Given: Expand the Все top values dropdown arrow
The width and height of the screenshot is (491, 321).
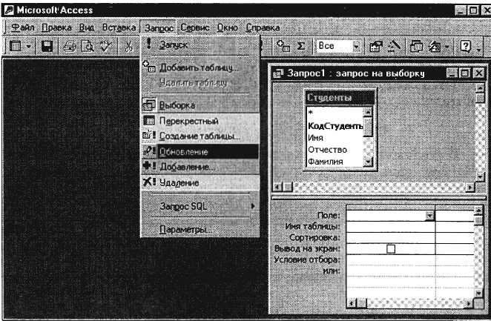Looking at the screenshot, I should coord(356,46).
